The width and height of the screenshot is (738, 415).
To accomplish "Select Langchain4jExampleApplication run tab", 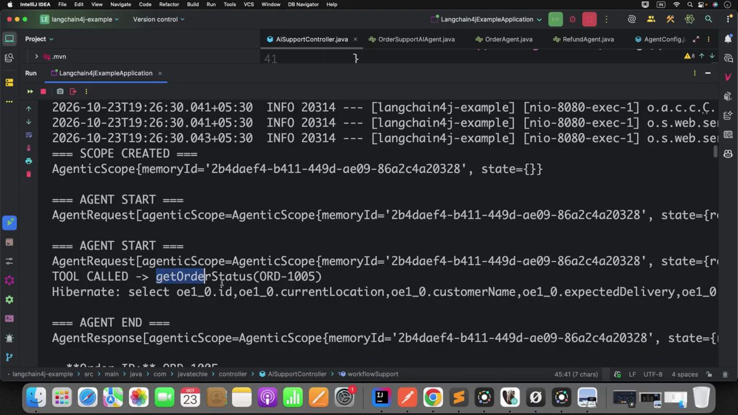I will pyautogui.click(x=106, y=73).
